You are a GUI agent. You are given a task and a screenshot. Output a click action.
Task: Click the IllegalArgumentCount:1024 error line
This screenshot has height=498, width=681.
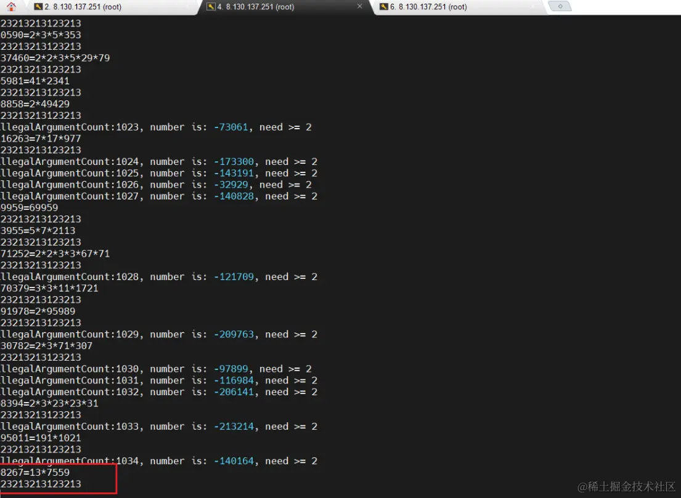tap(159, 161)
